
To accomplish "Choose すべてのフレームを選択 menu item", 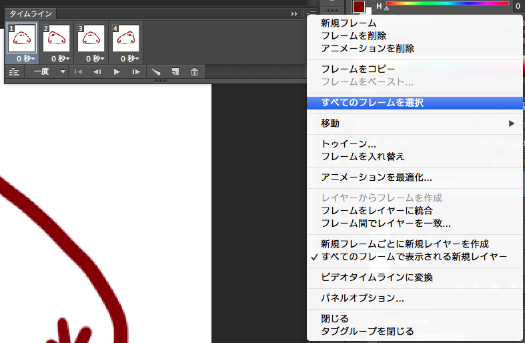I will pyautogui.click(x=415, y=103).
